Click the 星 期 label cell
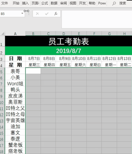 pyautogui.click(x=15, y=65)
